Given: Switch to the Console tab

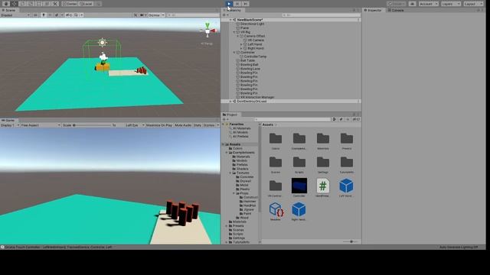Looking at the screenshot, I should click(396, 10).
